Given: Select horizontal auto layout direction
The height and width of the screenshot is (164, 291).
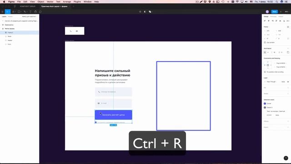Looking at the screenshot, I should [268, 52].
